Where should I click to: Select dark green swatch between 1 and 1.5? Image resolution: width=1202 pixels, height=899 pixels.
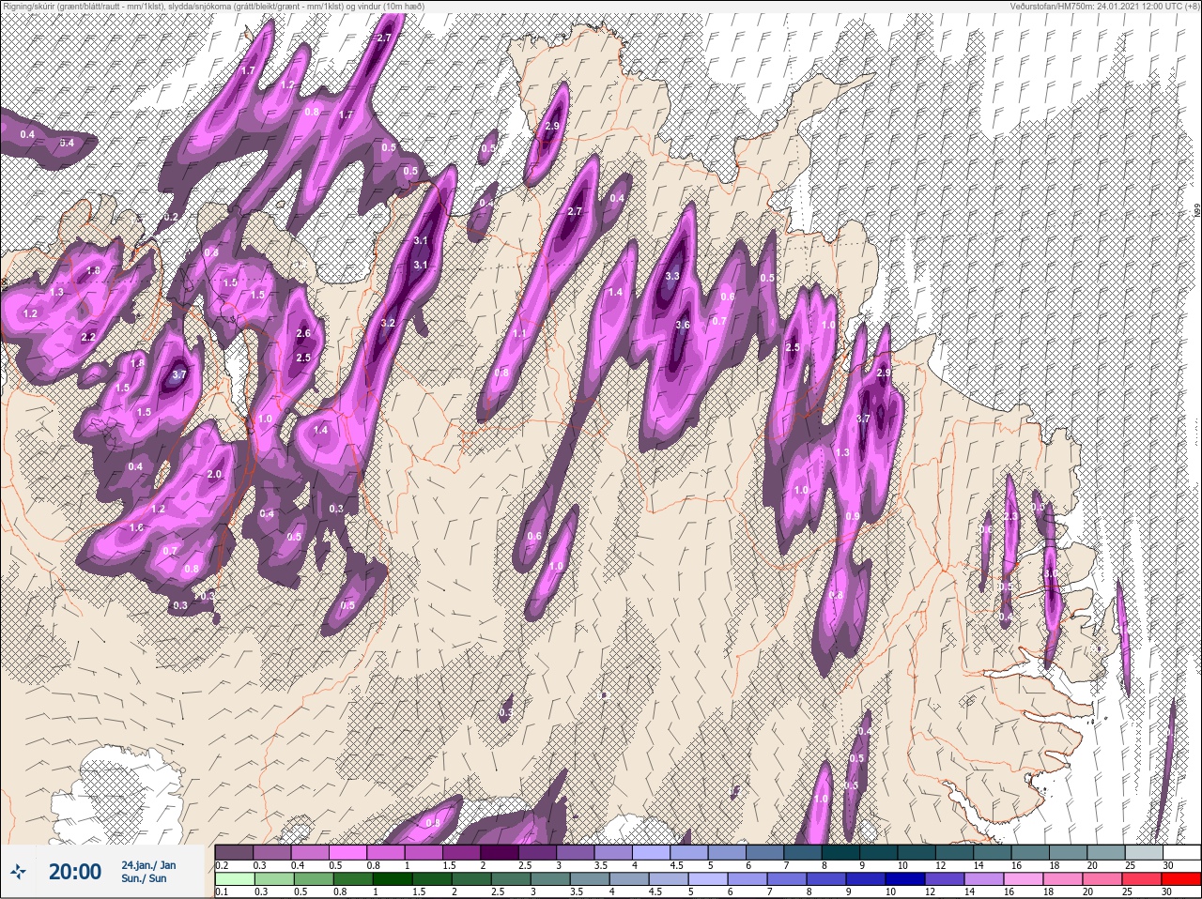tap(391, 879)
